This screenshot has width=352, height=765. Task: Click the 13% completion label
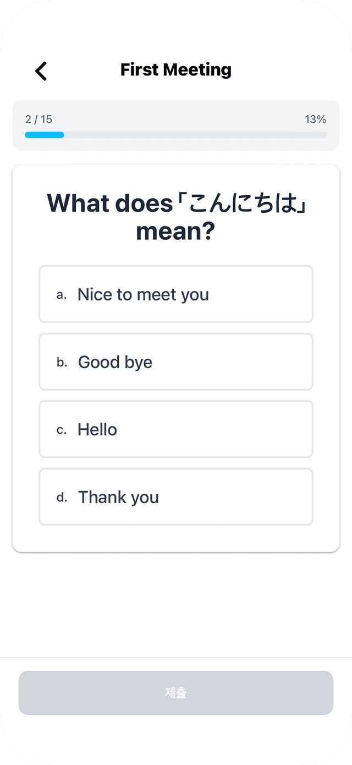pyautogui.click(x=315, y=119)
